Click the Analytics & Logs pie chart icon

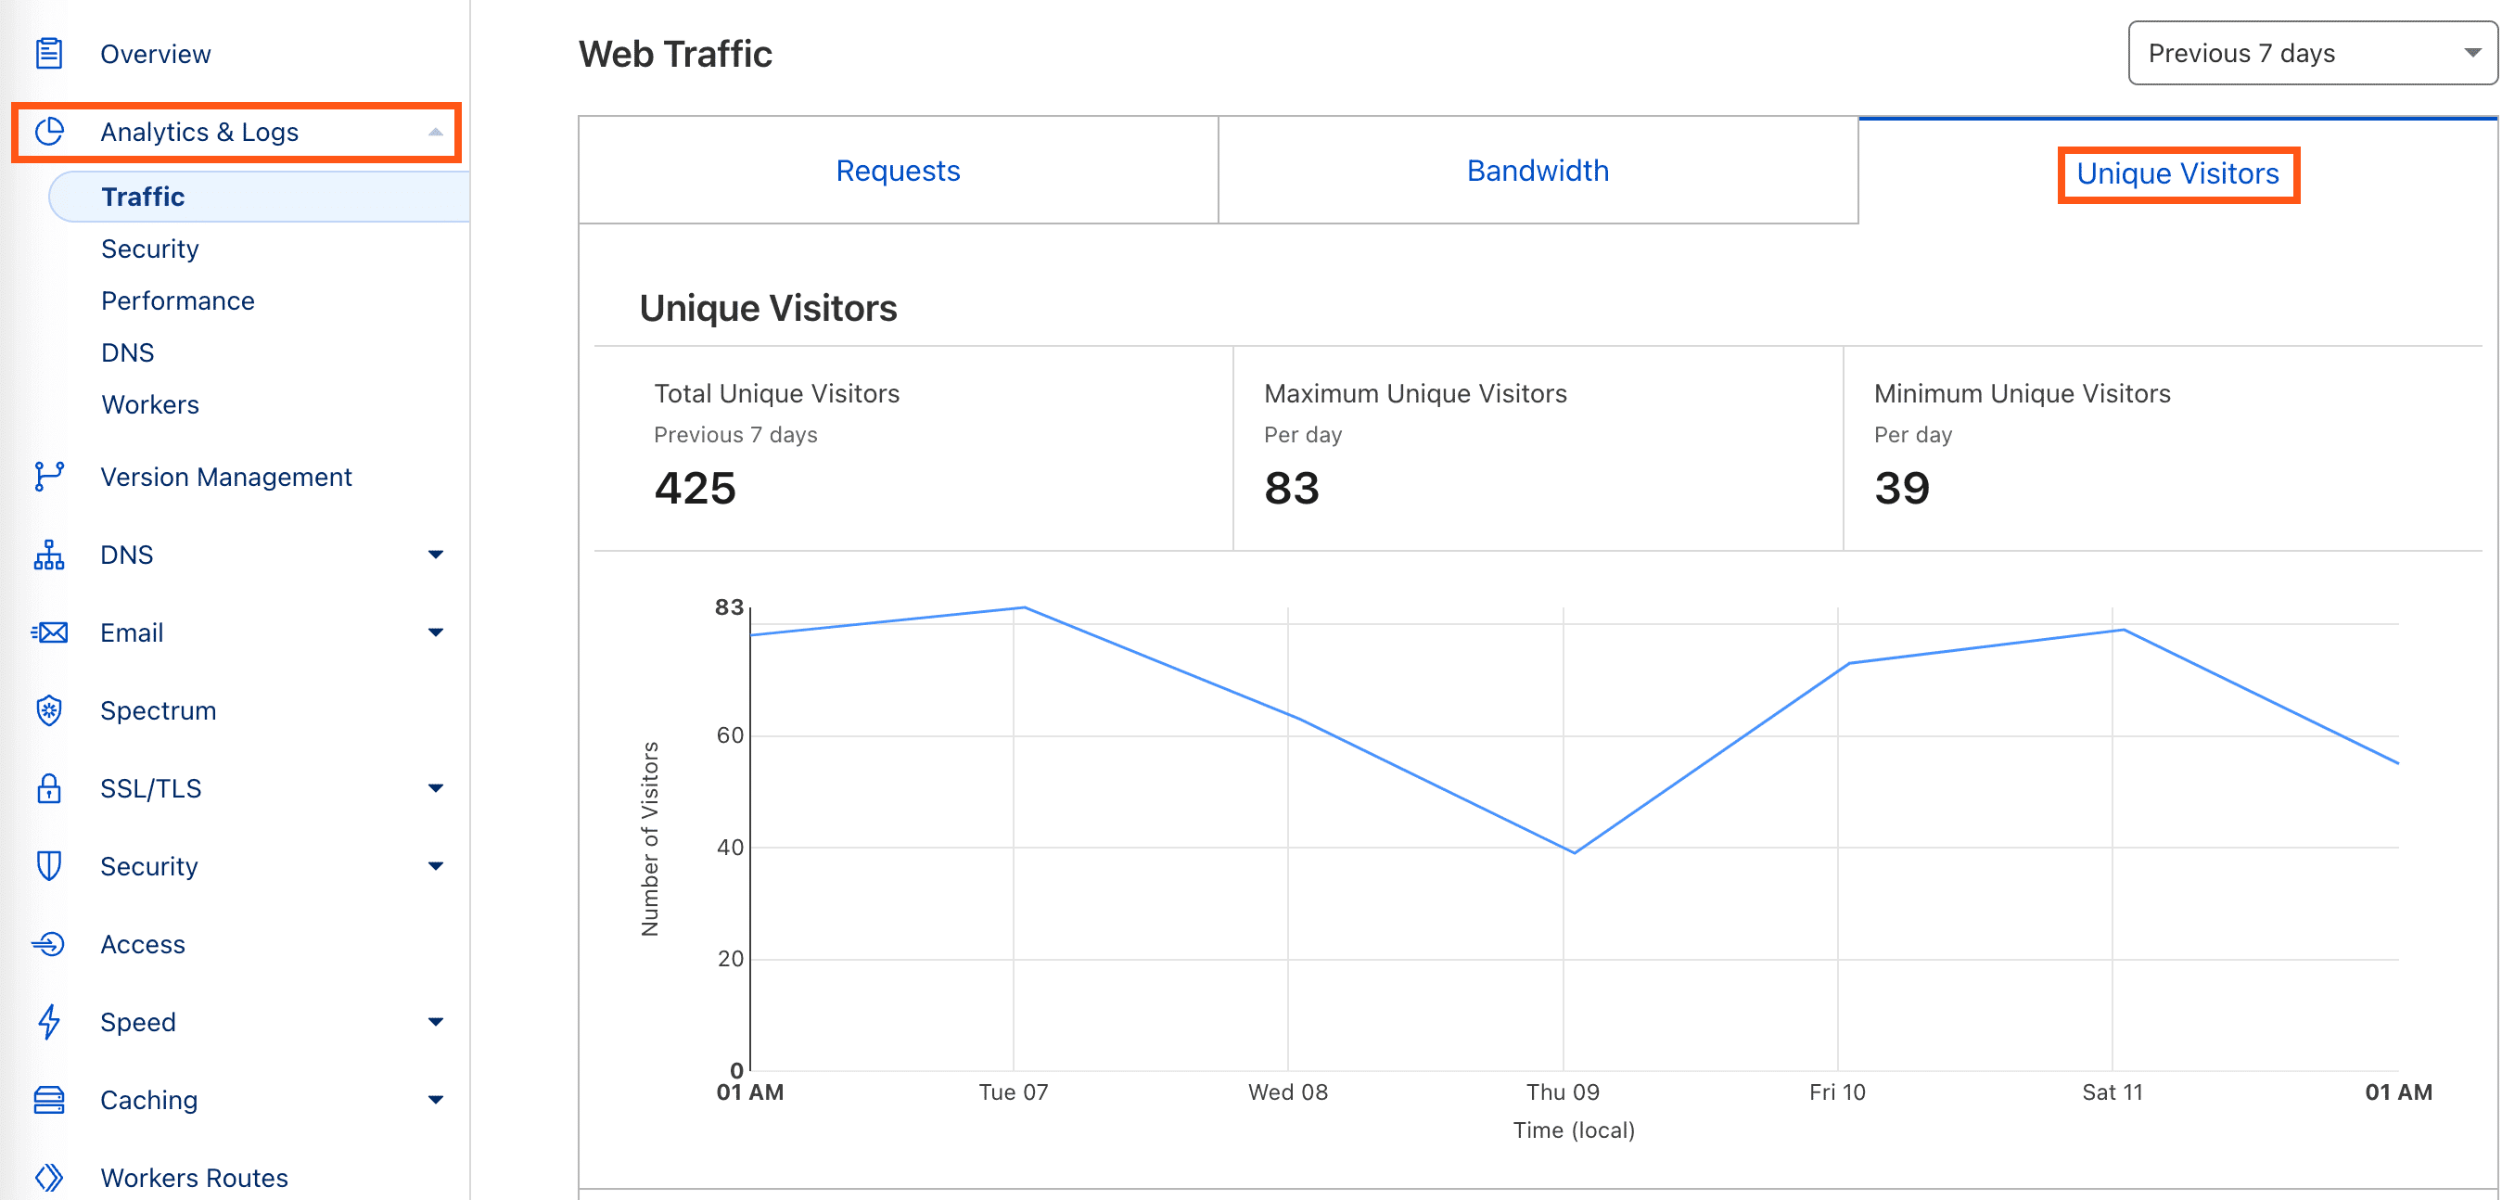tap(50, 131)
